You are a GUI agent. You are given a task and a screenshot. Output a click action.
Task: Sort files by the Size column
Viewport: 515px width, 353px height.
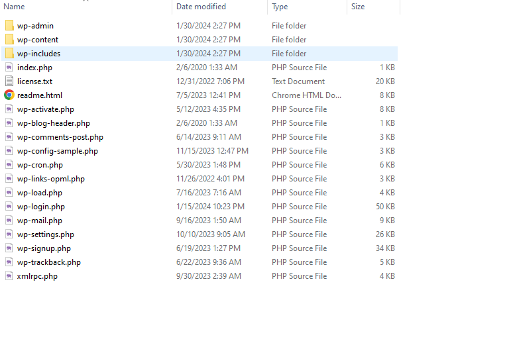pyautogui.click(x=358, y=7)
